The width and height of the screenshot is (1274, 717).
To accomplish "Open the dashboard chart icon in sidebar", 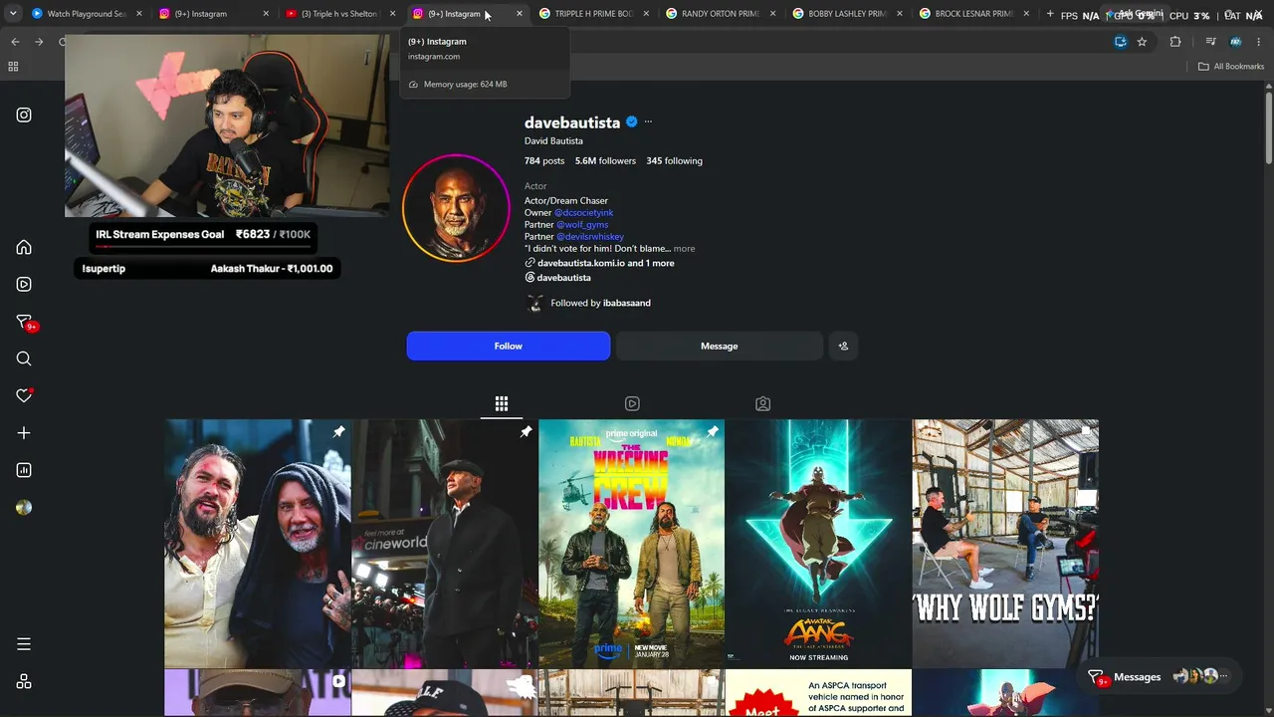I will pyautogui.click(x=24, y=470).
